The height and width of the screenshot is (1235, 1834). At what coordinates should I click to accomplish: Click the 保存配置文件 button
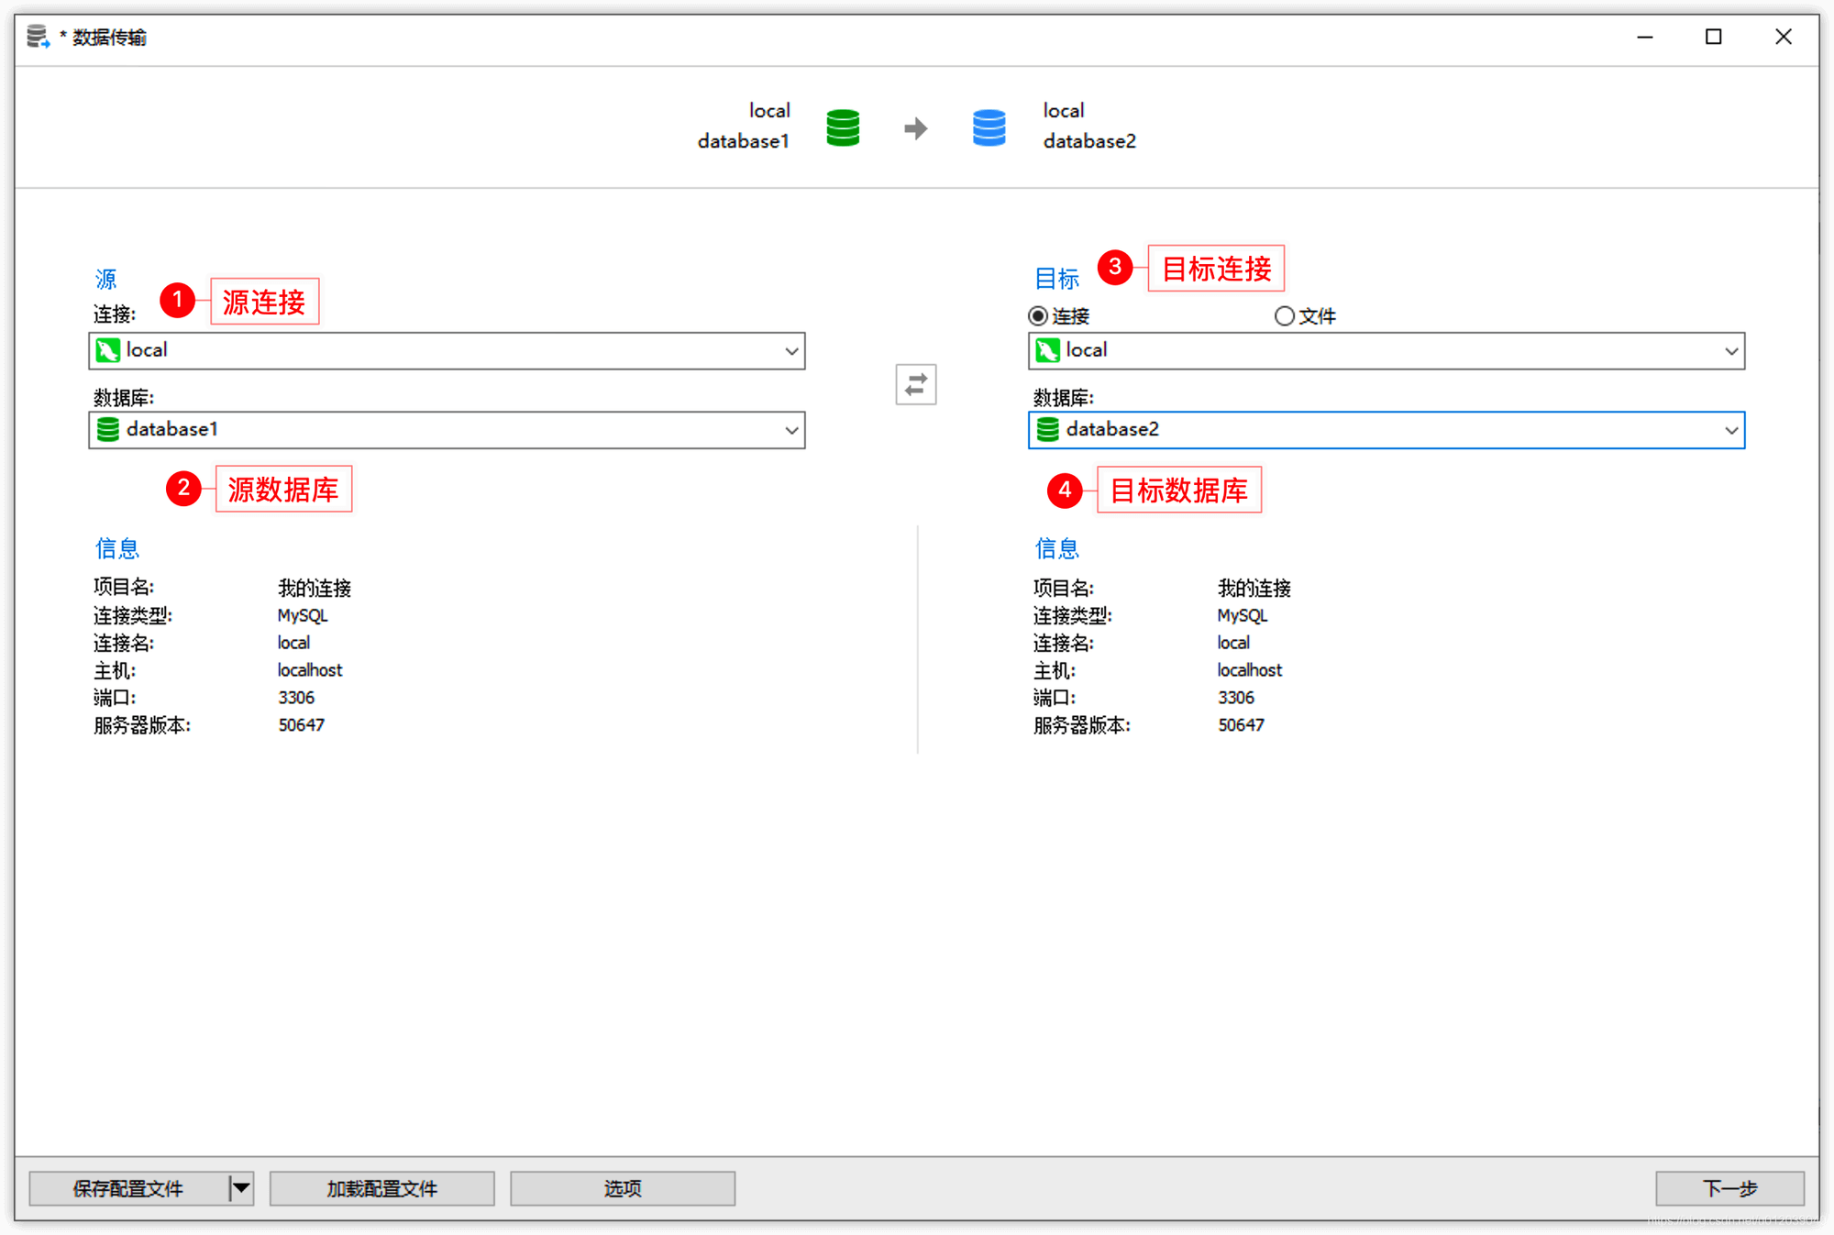[128, 1188]
